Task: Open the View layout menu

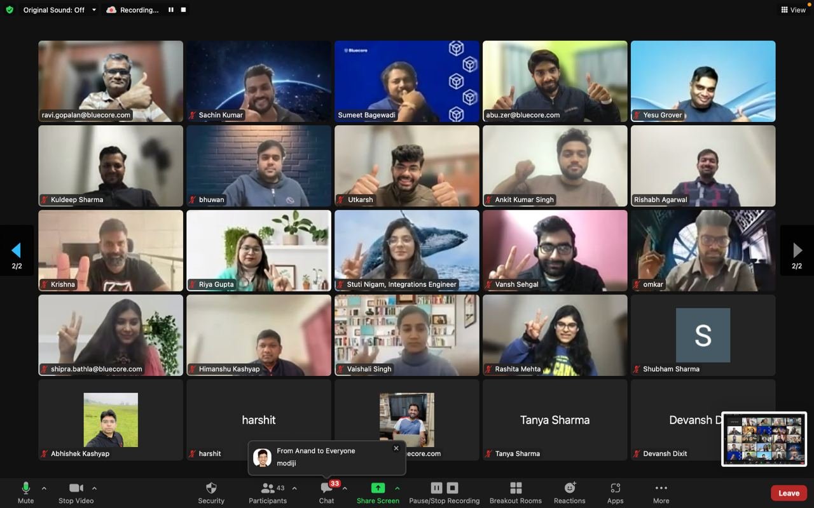Action: [x=793, y=10]
